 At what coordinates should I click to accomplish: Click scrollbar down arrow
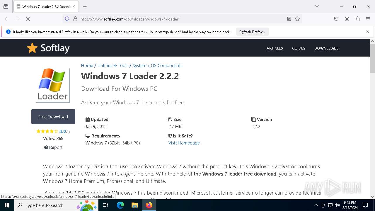click(372, 197)
